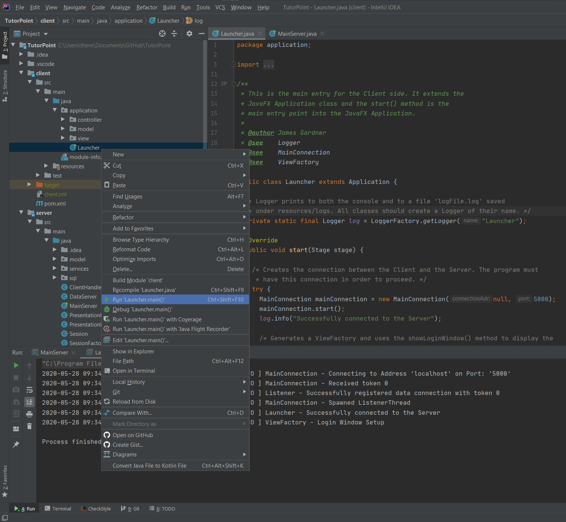566x522 pixels.
Task: Select Run 'Launcher.main()' in context menu
Action: [x=175, y=300]
